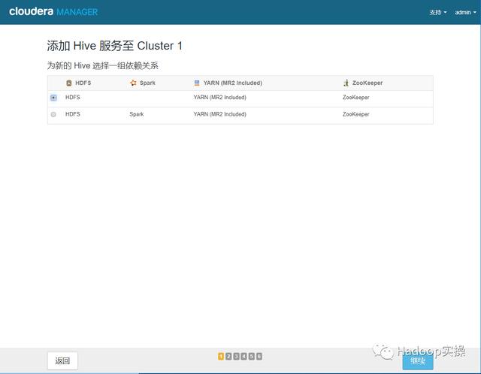The height and width of the screenshot is (374, 481).
Task: Click HDFS column header text
Action: (x=83, y=83)
